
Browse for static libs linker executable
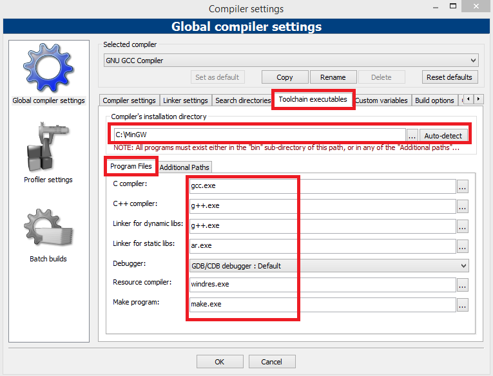pyautogui.click(x=463, y=247)
